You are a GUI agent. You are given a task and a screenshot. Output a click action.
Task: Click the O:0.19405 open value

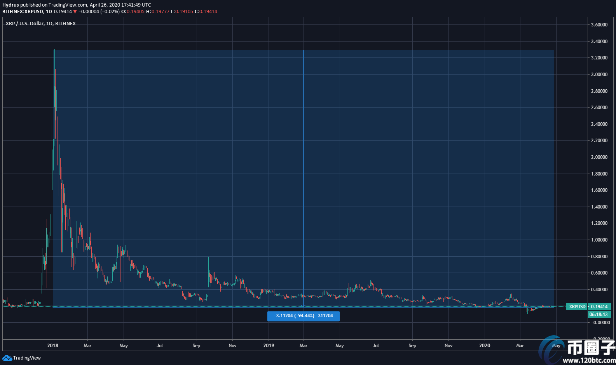(133, 12)
